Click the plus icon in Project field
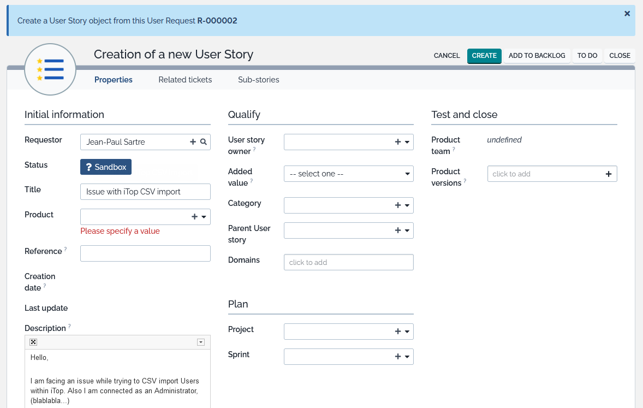 (398, 332)
